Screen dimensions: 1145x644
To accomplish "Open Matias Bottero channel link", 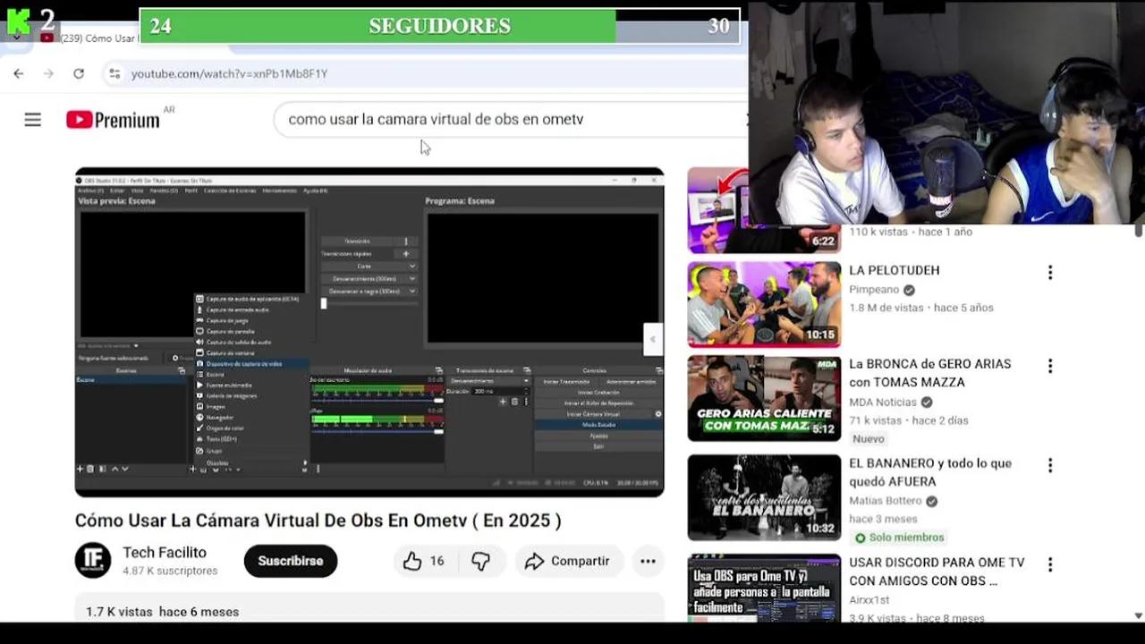I will click(886, 501).
